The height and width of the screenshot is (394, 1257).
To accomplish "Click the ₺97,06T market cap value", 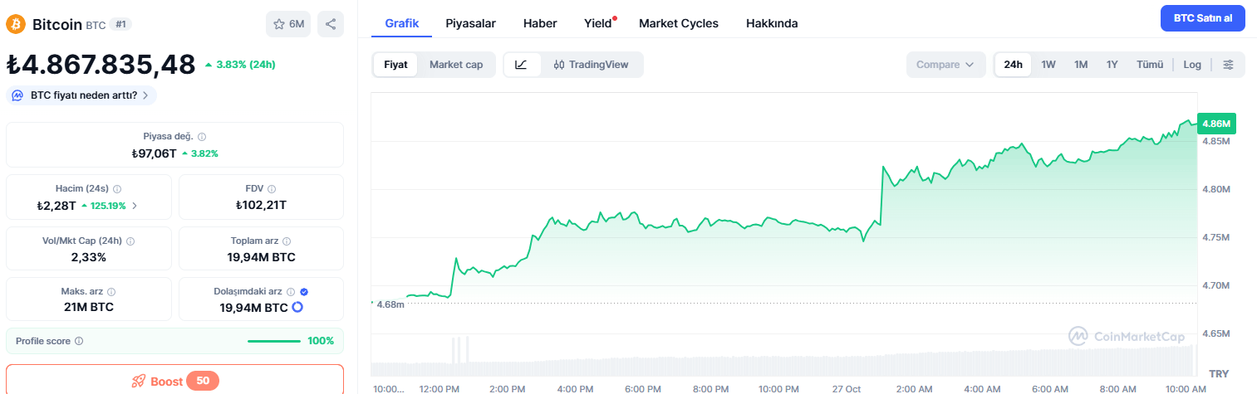I will point(154,153).
